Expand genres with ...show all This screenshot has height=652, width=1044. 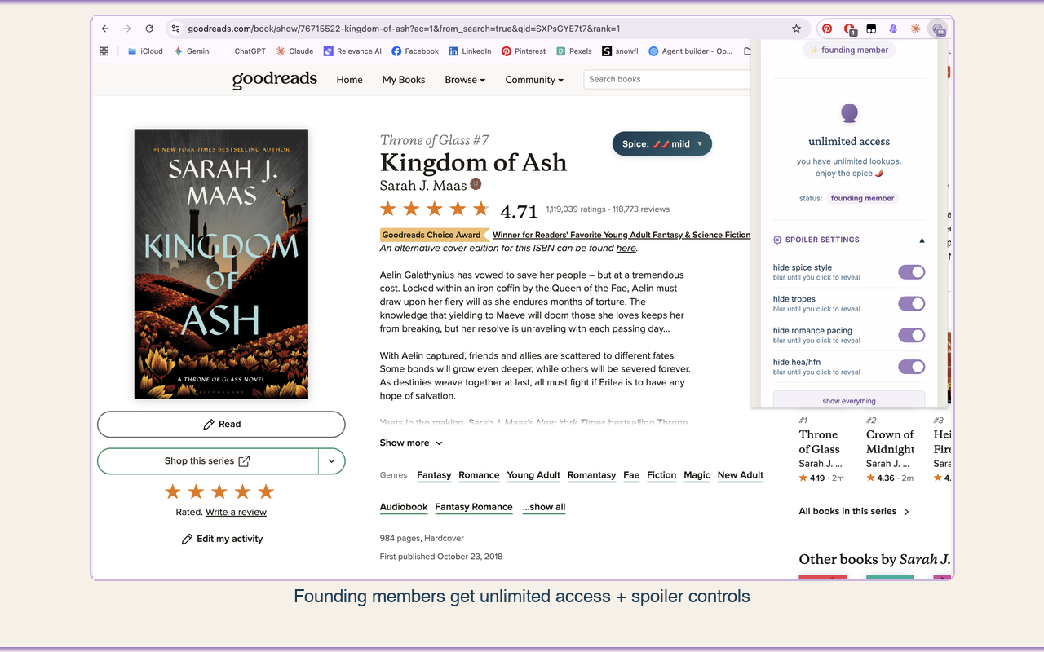[544, 507]
